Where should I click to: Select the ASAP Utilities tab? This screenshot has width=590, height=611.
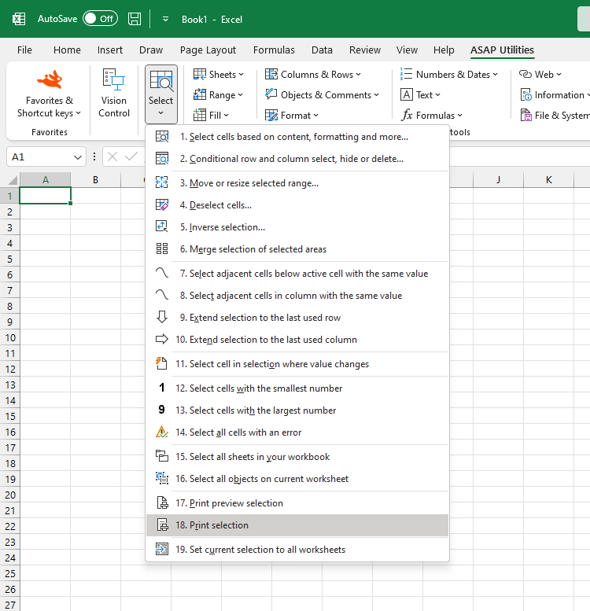pos(502,50)
